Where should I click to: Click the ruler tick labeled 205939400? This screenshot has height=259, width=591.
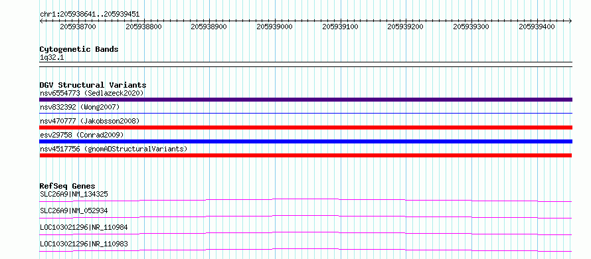(537, 27)
